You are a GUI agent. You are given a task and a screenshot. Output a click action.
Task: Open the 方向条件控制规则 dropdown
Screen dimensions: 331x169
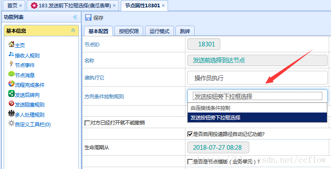pos(258,96)
